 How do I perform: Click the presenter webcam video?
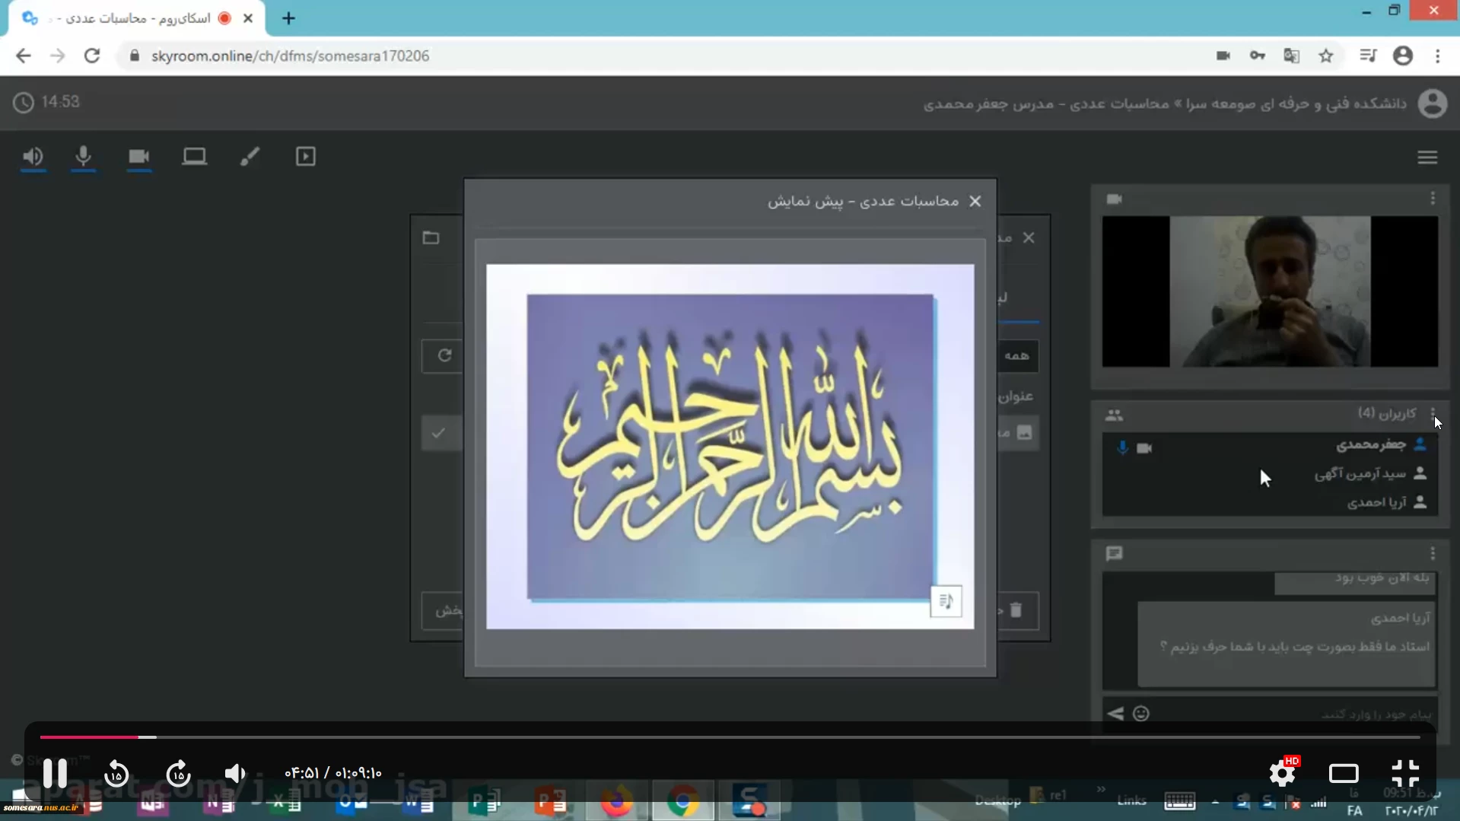(x=1270, y=291)
